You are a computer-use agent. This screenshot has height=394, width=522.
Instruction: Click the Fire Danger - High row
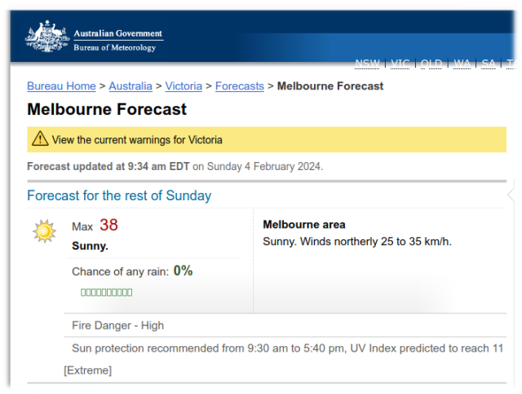coord(118,325)
